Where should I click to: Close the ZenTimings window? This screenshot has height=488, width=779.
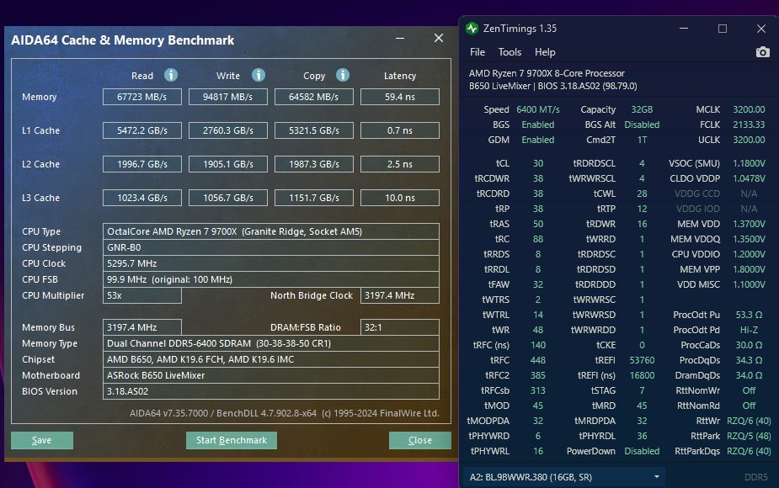pyautogui.click(x=761, y=29)
